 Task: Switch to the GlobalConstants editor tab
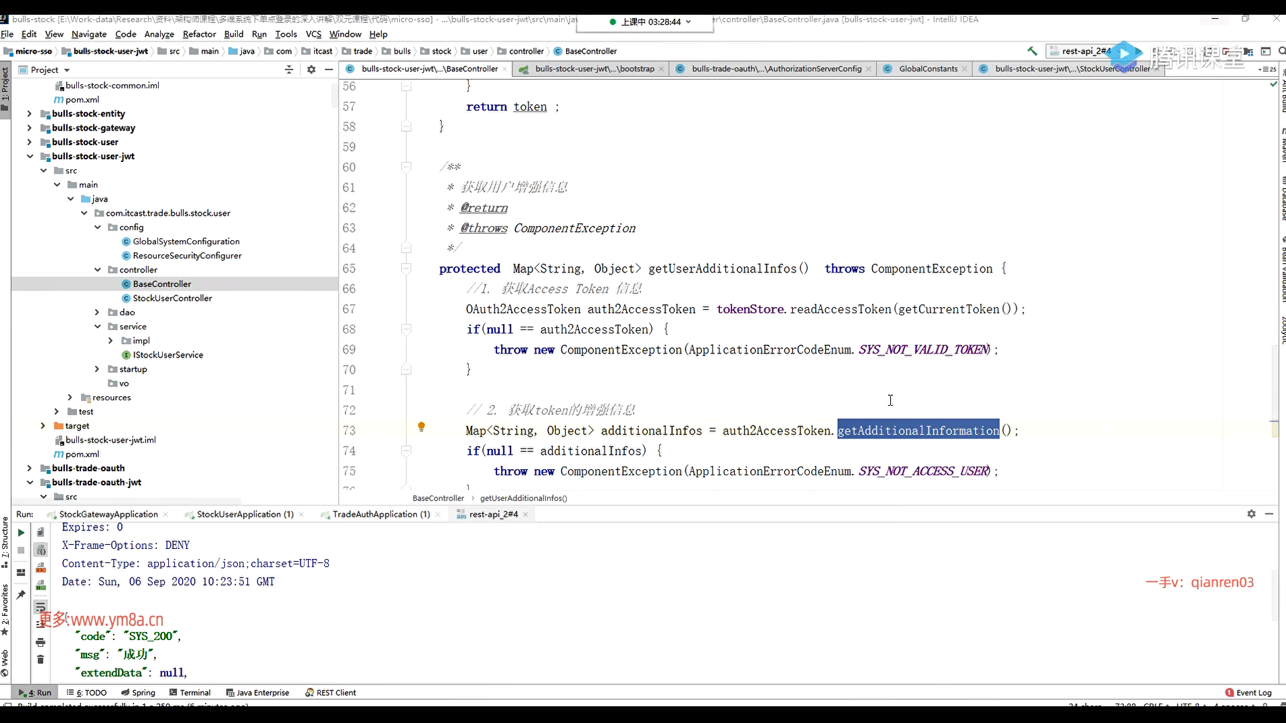(x=928, y=69)
